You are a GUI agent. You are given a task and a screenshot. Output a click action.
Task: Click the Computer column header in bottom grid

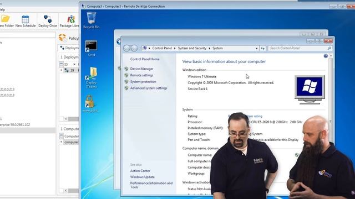pyautogui.click(x=72, y=137)
